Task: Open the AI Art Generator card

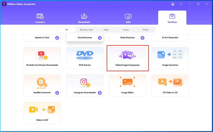Action: pyautogui.click(x=170, y=38)
